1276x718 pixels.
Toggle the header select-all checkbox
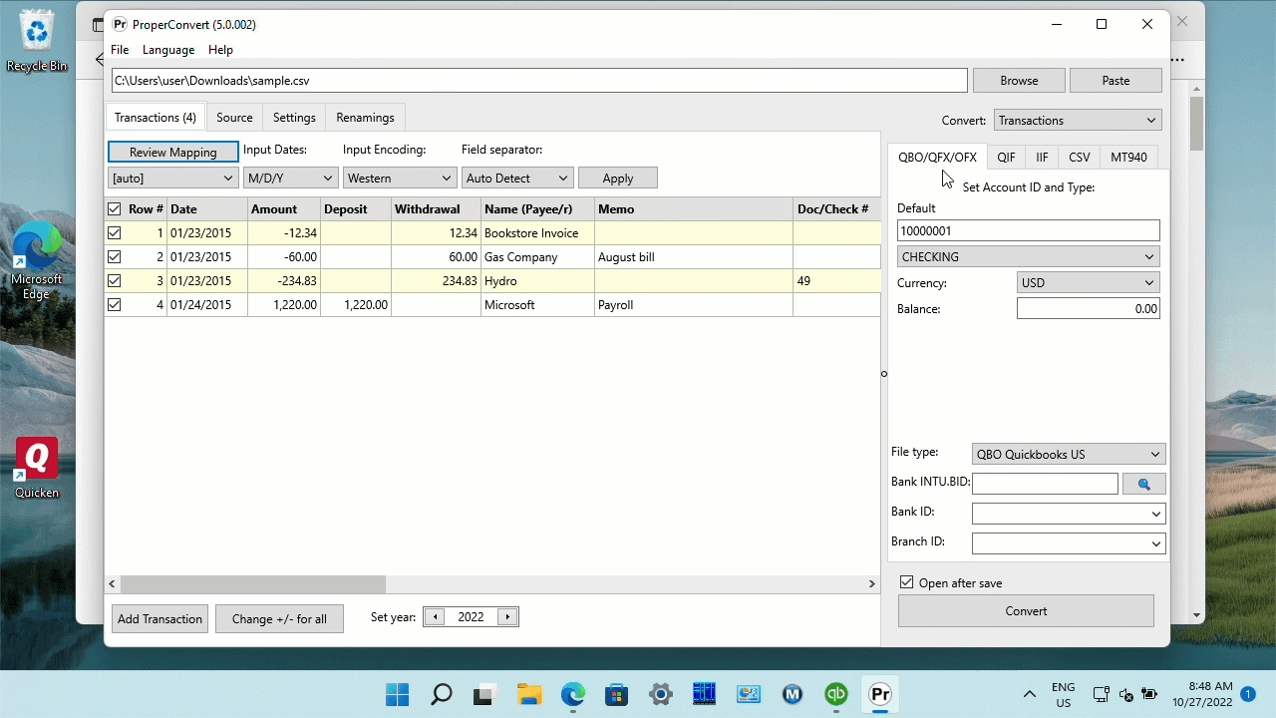point(114,209)
